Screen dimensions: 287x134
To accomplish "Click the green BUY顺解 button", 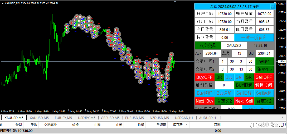I will pyautogui.click(x=244, y=85).
